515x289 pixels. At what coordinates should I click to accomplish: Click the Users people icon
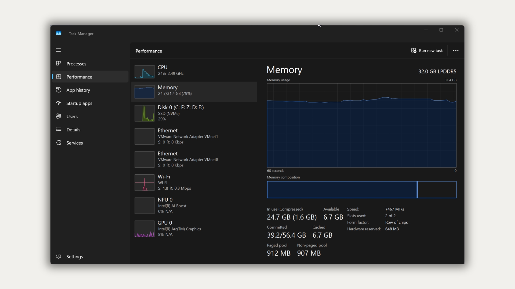[x=58, y=116]
